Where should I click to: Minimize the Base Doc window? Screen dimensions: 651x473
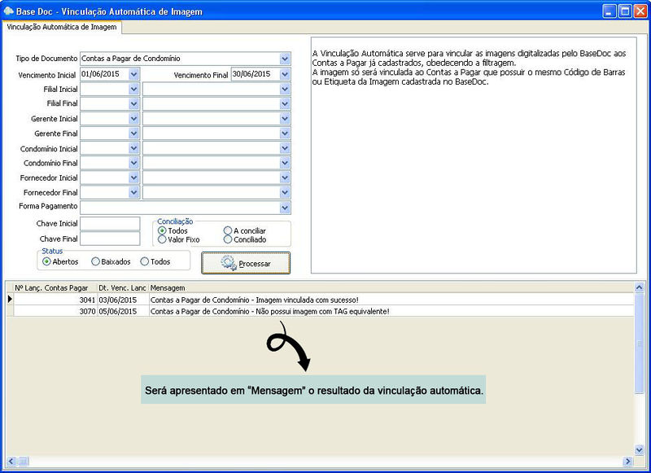click(609, 11)
